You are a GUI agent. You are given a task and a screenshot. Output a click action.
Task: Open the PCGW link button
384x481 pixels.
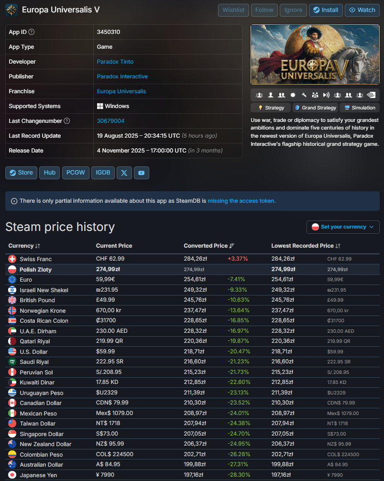tap(76, 173)
